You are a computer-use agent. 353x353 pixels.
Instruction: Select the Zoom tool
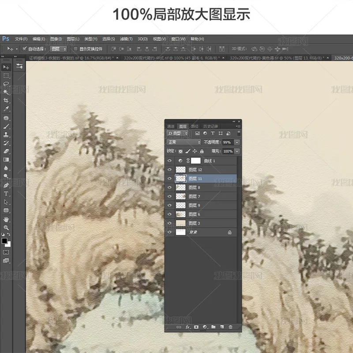tap(6, 228)
